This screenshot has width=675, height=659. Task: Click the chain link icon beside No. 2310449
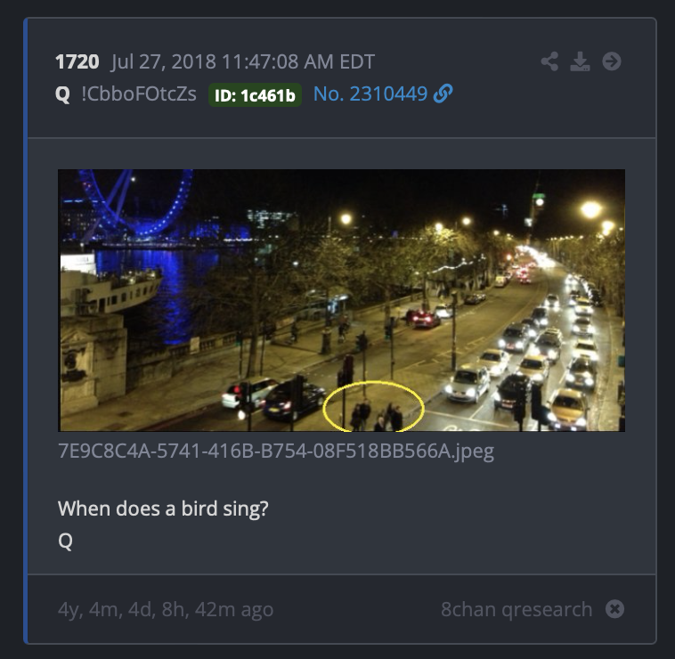pyautogui.click(x=443, y=94)
